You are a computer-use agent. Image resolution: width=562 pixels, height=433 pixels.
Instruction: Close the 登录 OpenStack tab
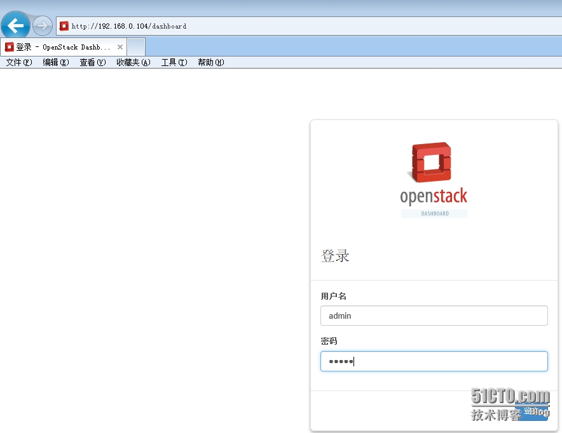120,46
